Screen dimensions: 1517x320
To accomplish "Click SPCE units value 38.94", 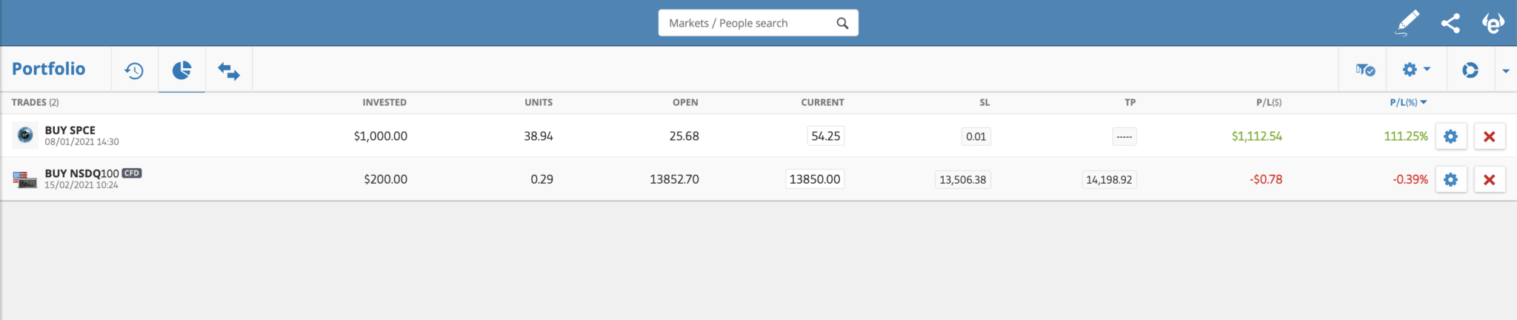I will [539, 136].
